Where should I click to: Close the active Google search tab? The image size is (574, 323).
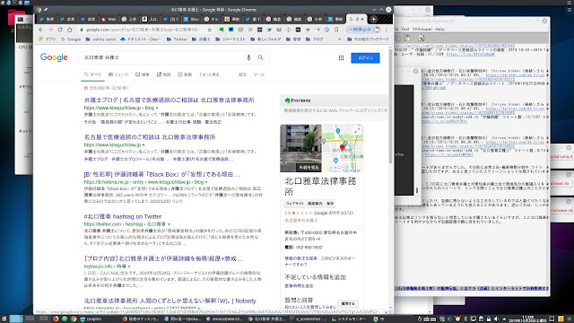click(362, 19)
